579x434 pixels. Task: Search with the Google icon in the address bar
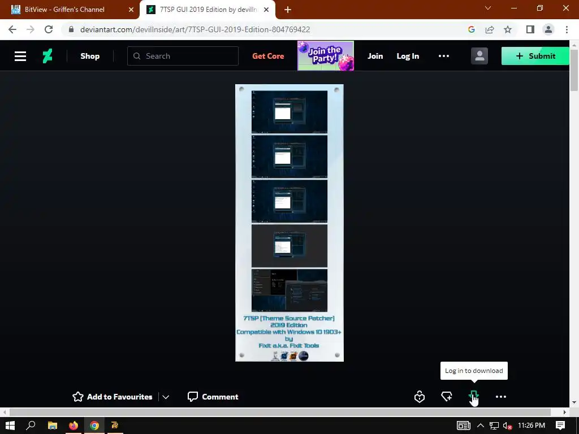(x=471, y=29)
